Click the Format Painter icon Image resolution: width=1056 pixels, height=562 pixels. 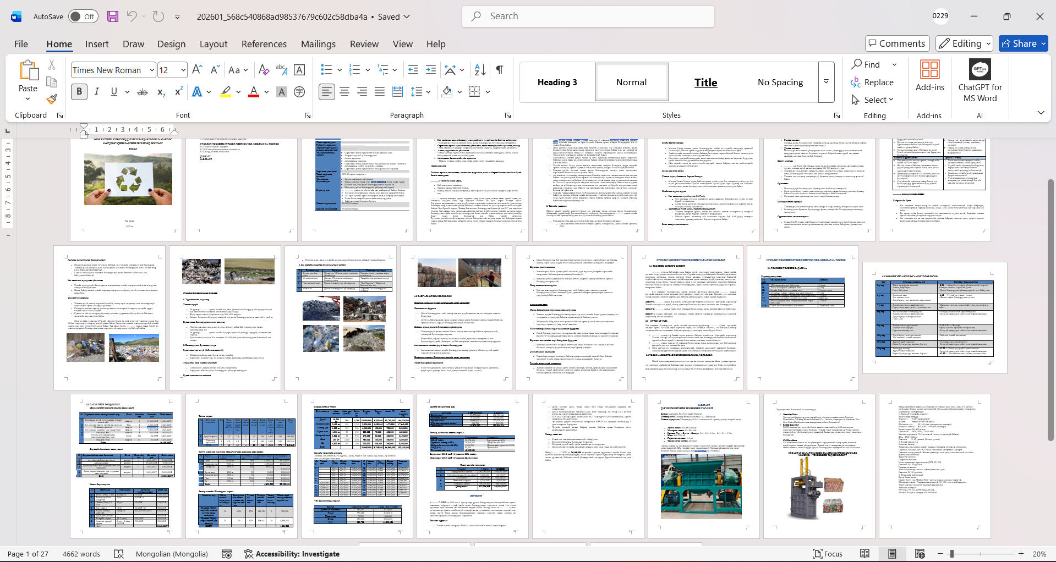coord(52,100)
